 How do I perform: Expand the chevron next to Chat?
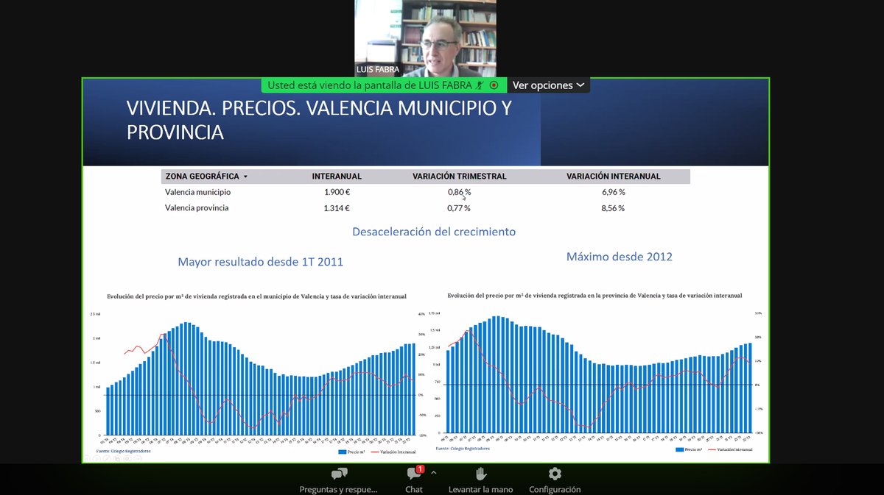point(433,473)
